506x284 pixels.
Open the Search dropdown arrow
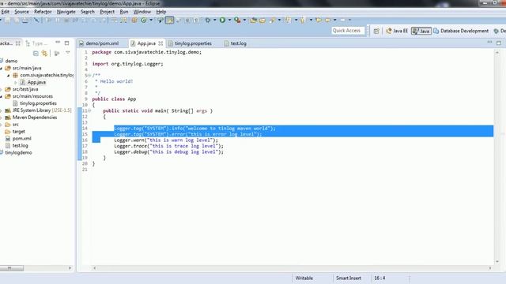point(279,20)
